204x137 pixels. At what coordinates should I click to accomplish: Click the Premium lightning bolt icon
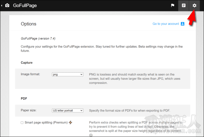click(x=71, y=122)
